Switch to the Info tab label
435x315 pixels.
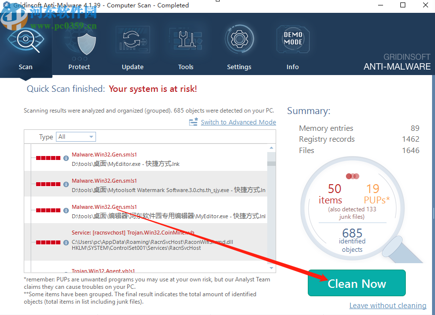click(x=292, y=67)
